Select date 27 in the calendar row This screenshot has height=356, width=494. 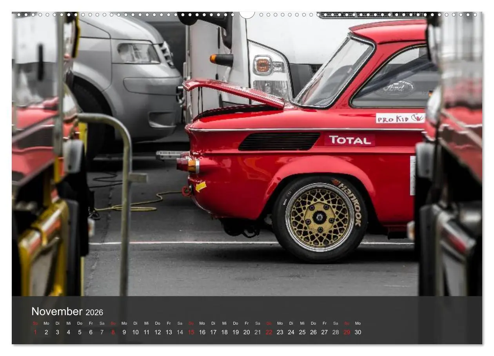point(324,332)
